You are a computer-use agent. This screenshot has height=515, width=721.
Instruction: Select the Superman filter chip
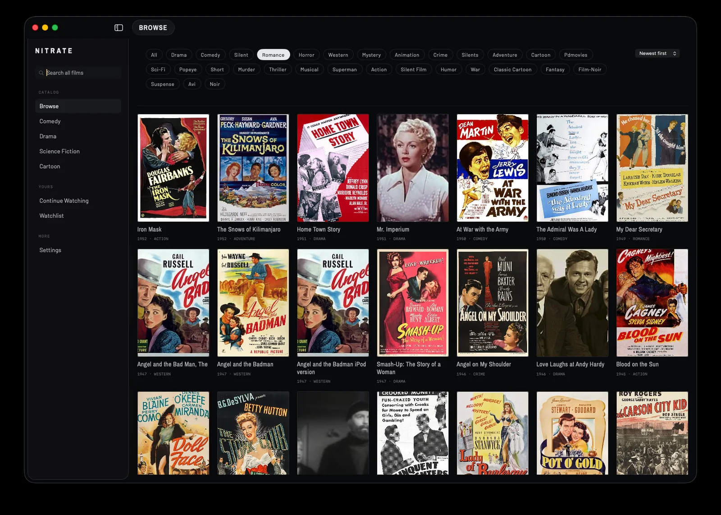(x=345, y=69)
